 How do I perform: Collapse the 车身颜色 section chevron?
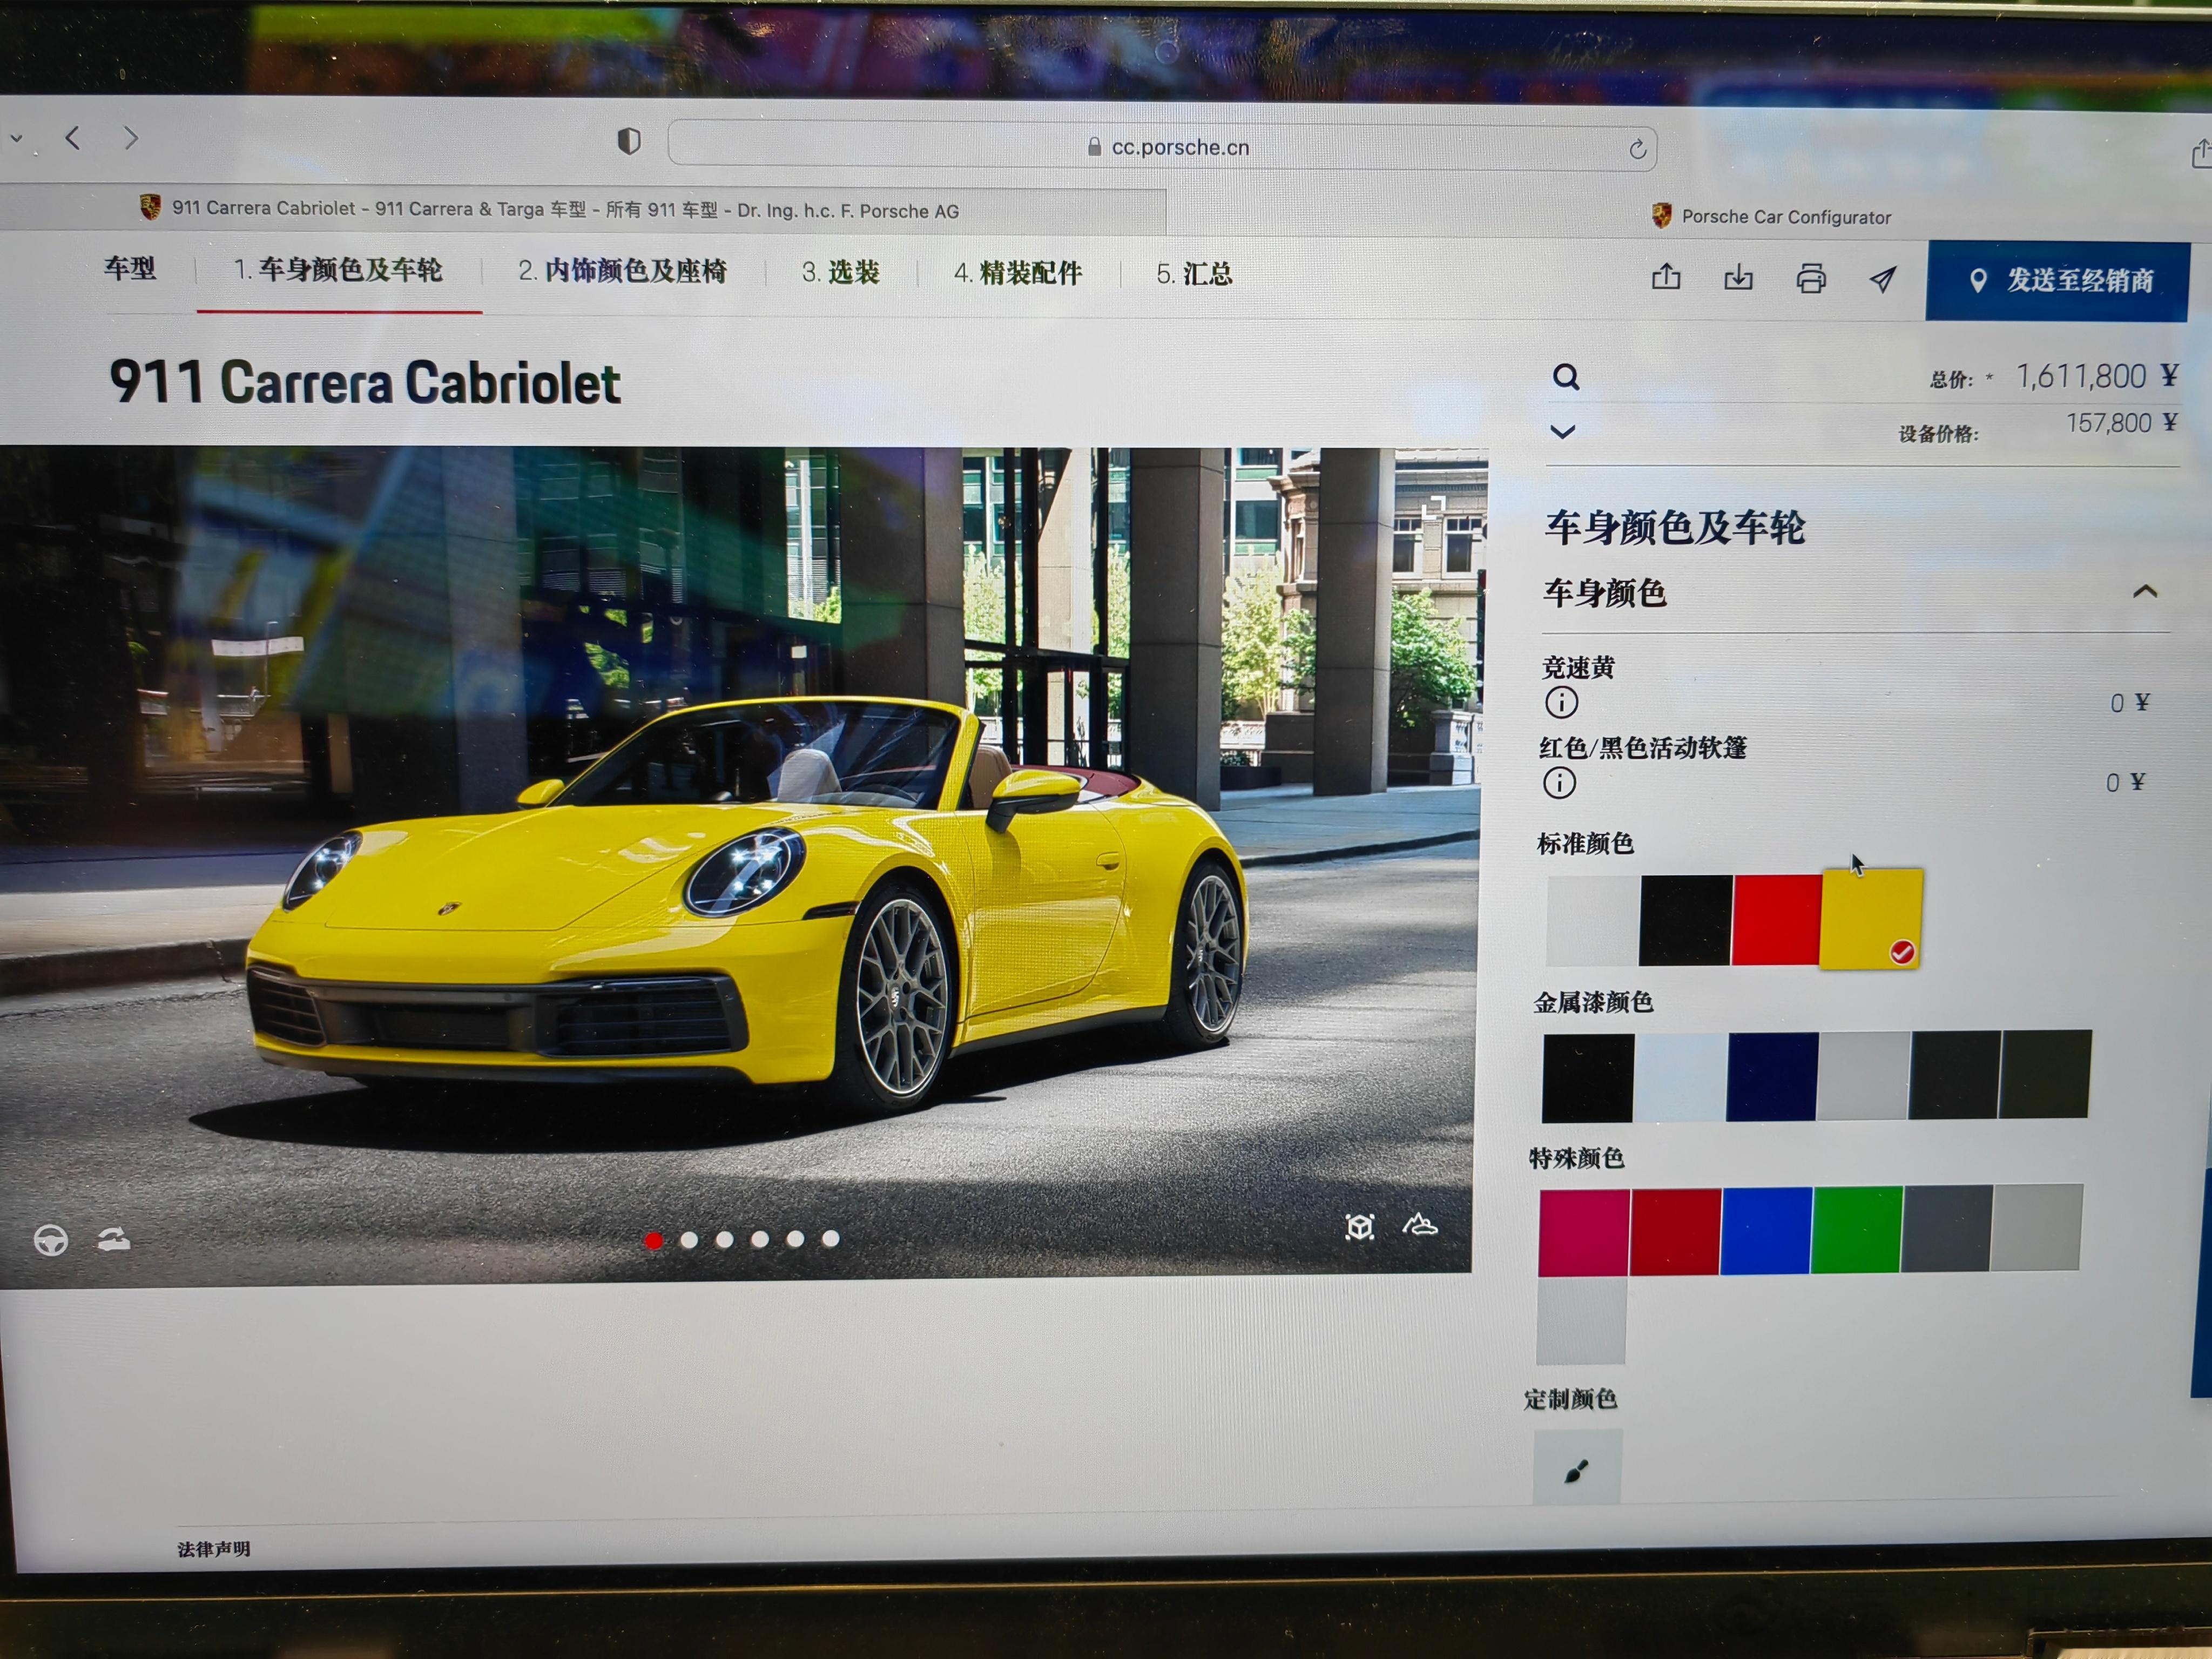2144,592
